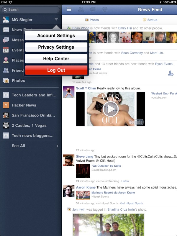The width and height of the screenshot is (177, 236).
Task: Open Mark Lin profile link
Action: pyautogui.click(x=156, y=53)
